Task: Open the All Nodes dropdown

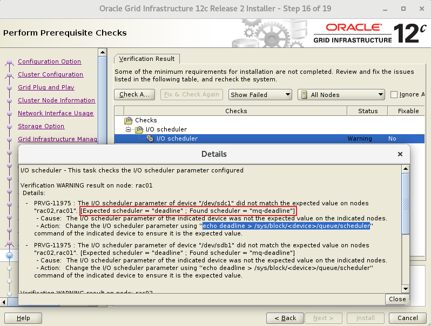Action: (x=341, y=95)
